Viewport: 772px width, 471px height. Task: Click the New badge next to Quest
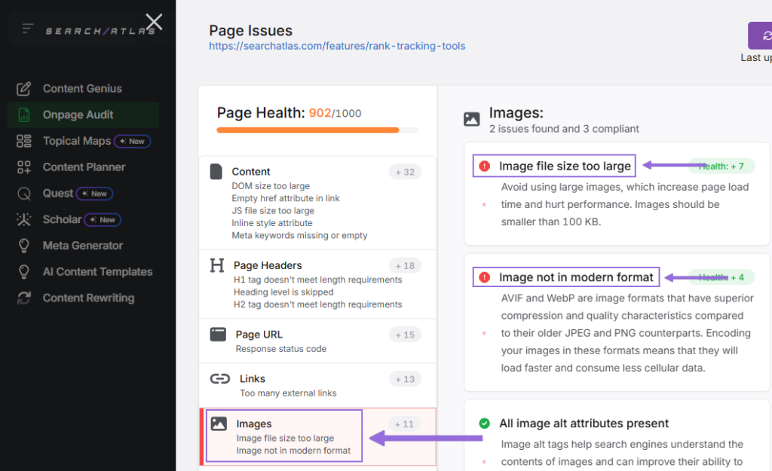click(94, 194)
